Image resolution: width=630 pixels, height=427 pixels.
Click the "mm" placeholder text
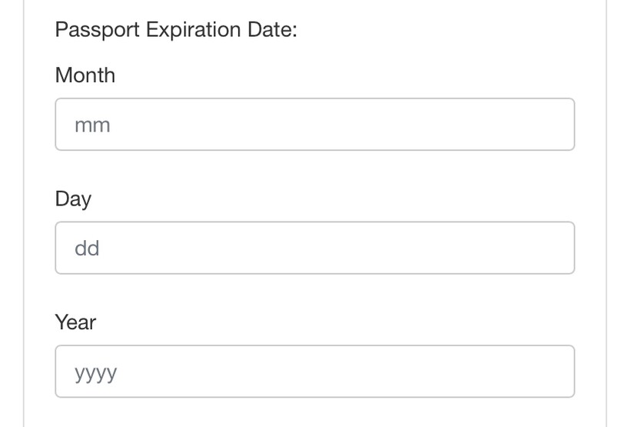[x=92, y=125]
